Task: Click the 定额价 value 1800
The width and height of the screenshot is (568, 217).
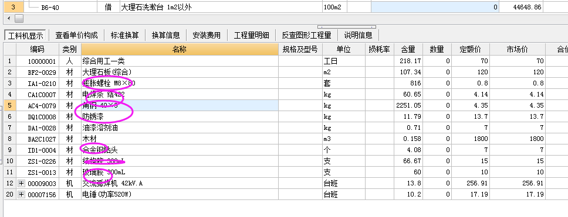Action: (471, 139)
